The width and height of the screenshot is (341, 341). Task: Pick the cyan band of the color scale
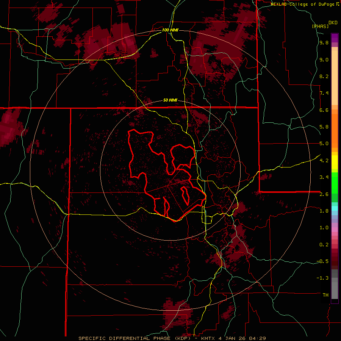click(x=335, y=208)
